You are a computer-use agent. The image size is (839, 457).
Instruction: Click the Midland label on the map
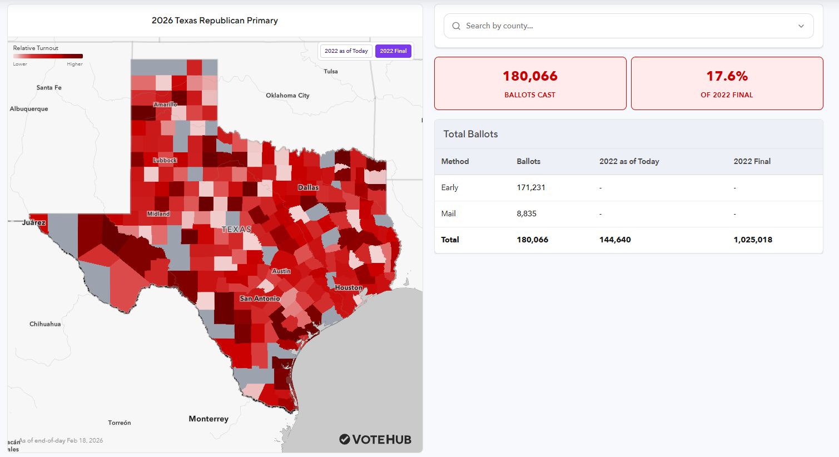point(158,214)
